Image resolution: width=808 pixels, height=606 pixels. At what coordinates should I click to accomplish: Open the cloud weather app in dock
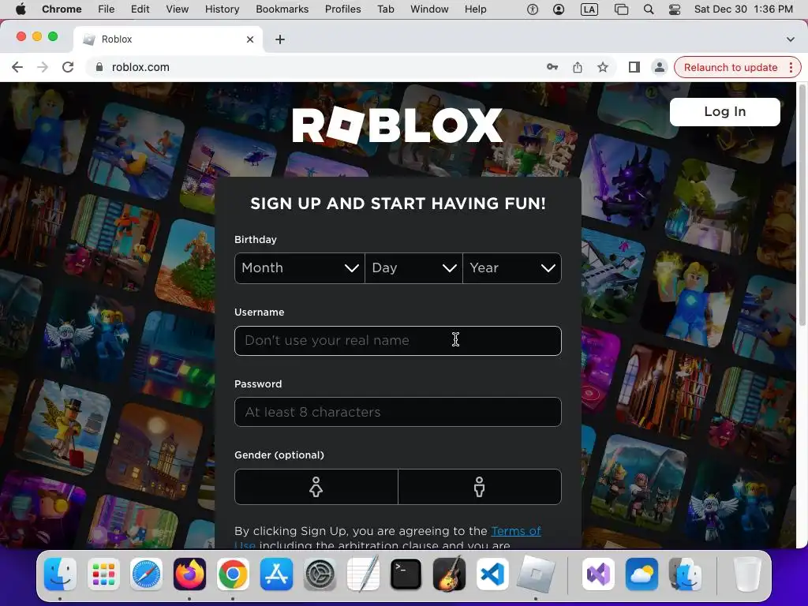642,574
